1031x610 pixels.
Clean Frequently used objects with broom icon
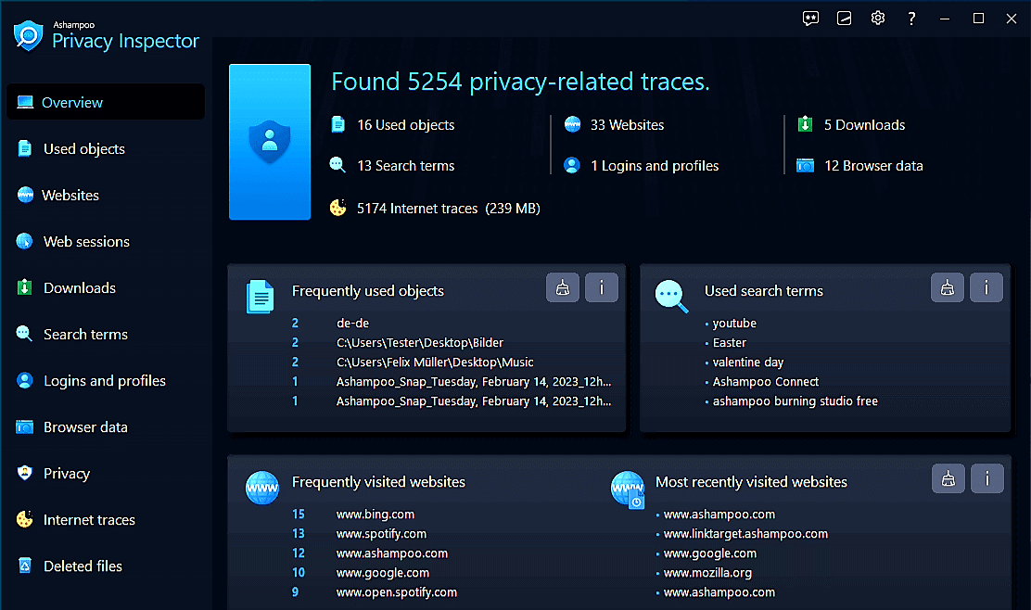pos(563,287)
